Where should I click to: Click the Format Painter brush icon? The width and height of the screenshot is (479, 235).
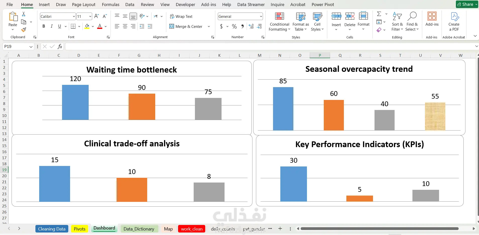pos(24,30)
